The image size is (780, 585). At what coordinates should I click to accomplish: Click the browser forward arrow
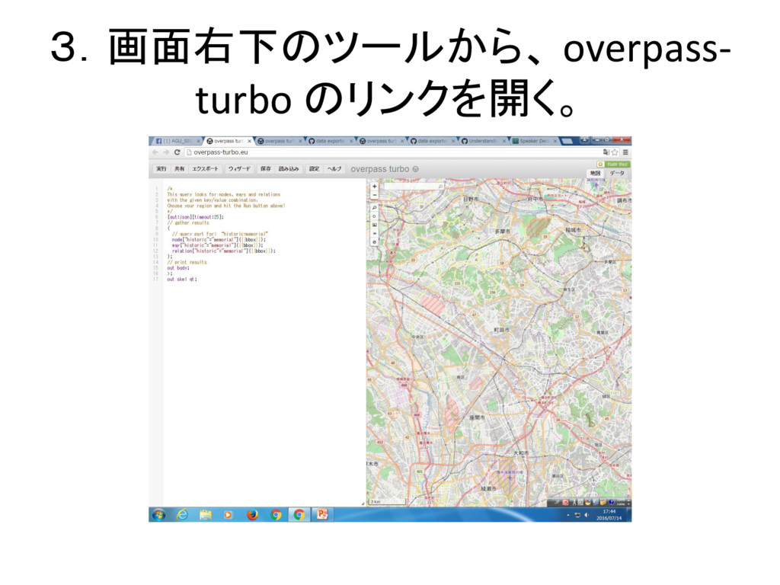coord(165,152)
